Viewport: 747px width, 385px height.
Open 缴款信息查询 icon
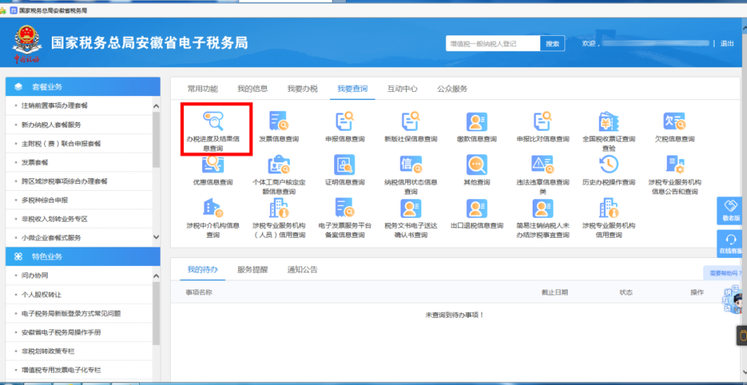click(477, 122)
